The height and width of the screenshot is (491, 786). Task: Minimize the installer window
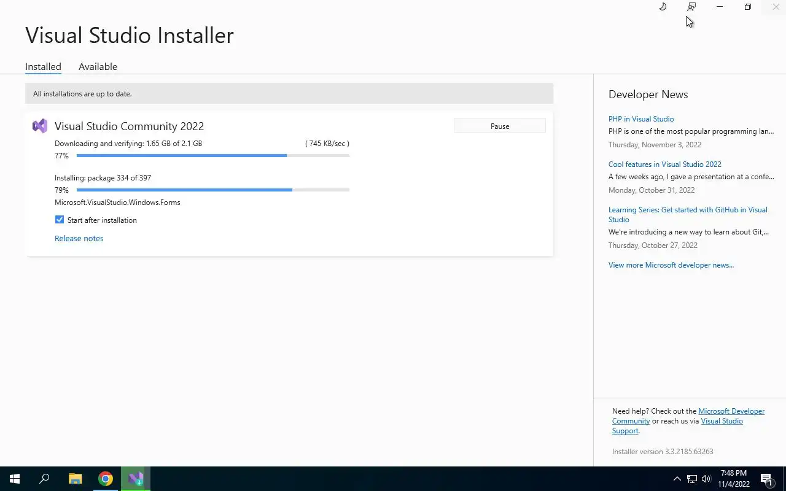point(720,7)
